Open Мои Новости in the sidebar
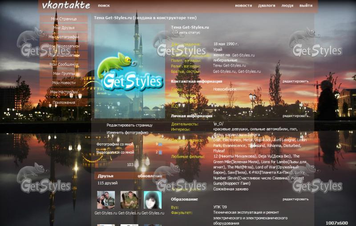The image size is (356, 226). [64, 83]
